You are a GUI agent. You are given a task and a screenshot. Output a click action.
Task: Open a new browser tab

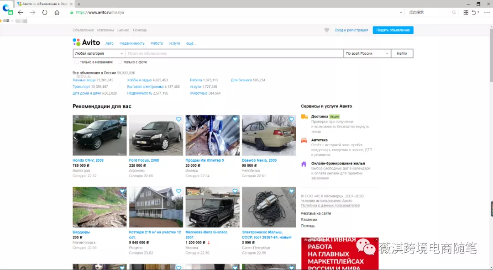point(79,4)
